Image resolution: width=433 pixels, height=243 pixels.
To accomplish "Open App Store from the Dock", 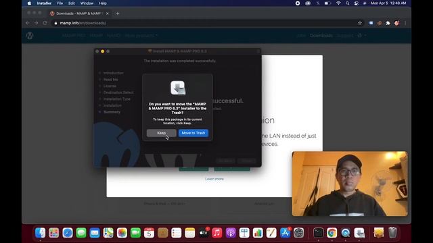I will tap(286, 233).
